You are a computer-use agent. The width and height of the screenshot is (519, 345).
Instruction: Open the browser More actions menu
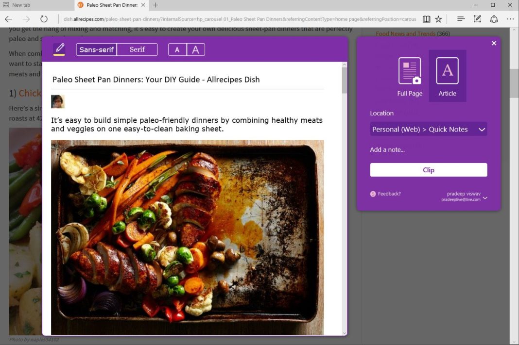510,19
